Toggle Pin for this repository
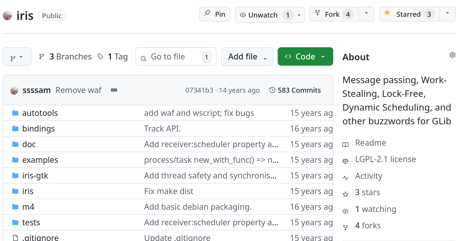This screenshot has height=241, width=464. [x=215, y=14]
